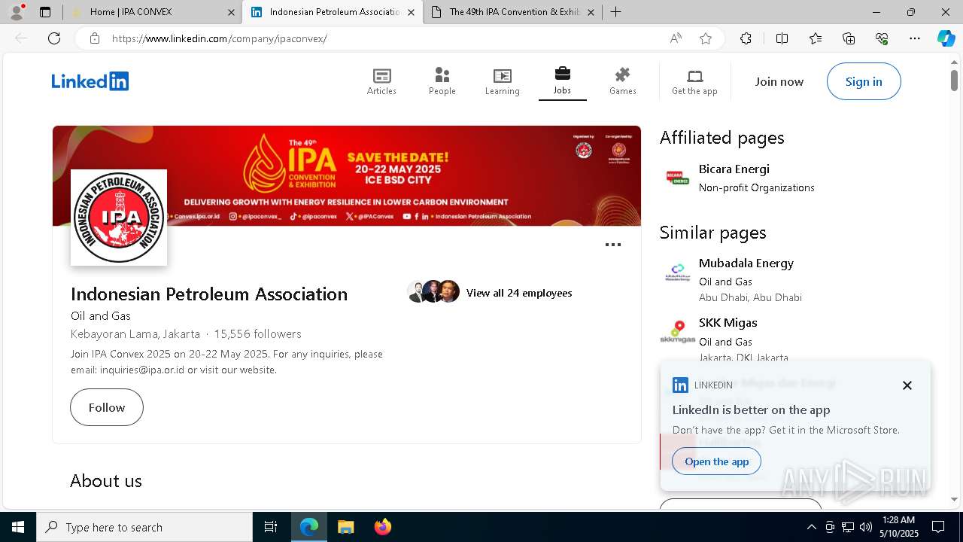Click the LinkedIn logo
The image size is (963, 542).
(90, 81)
